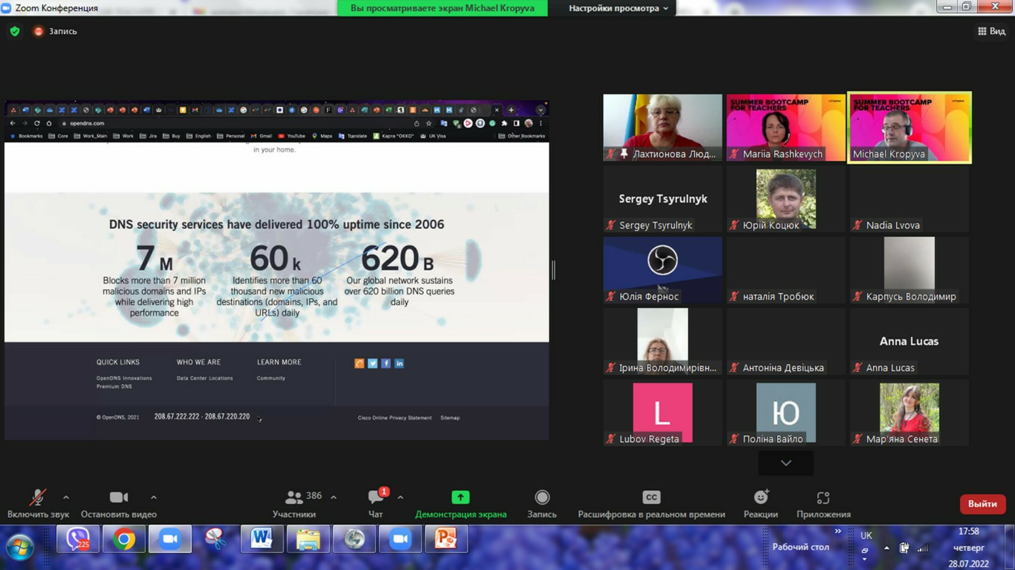
Task: Select Michael Kropyva video thumbnail
Action: pyautogui.click(x=909, y=127)
